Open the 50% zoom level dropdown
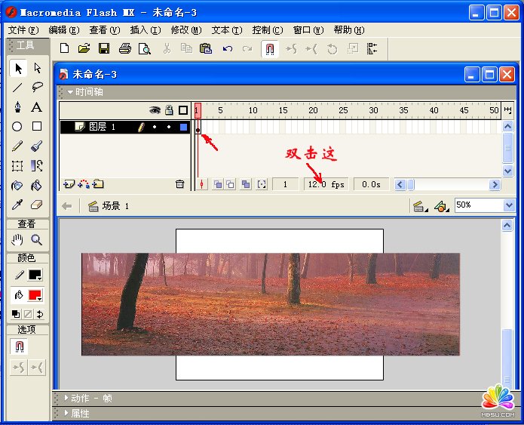 485,205
